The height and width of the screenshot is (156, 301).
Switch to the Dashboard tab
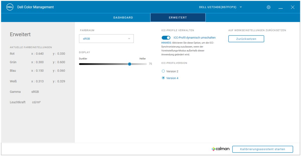point(123,18)
